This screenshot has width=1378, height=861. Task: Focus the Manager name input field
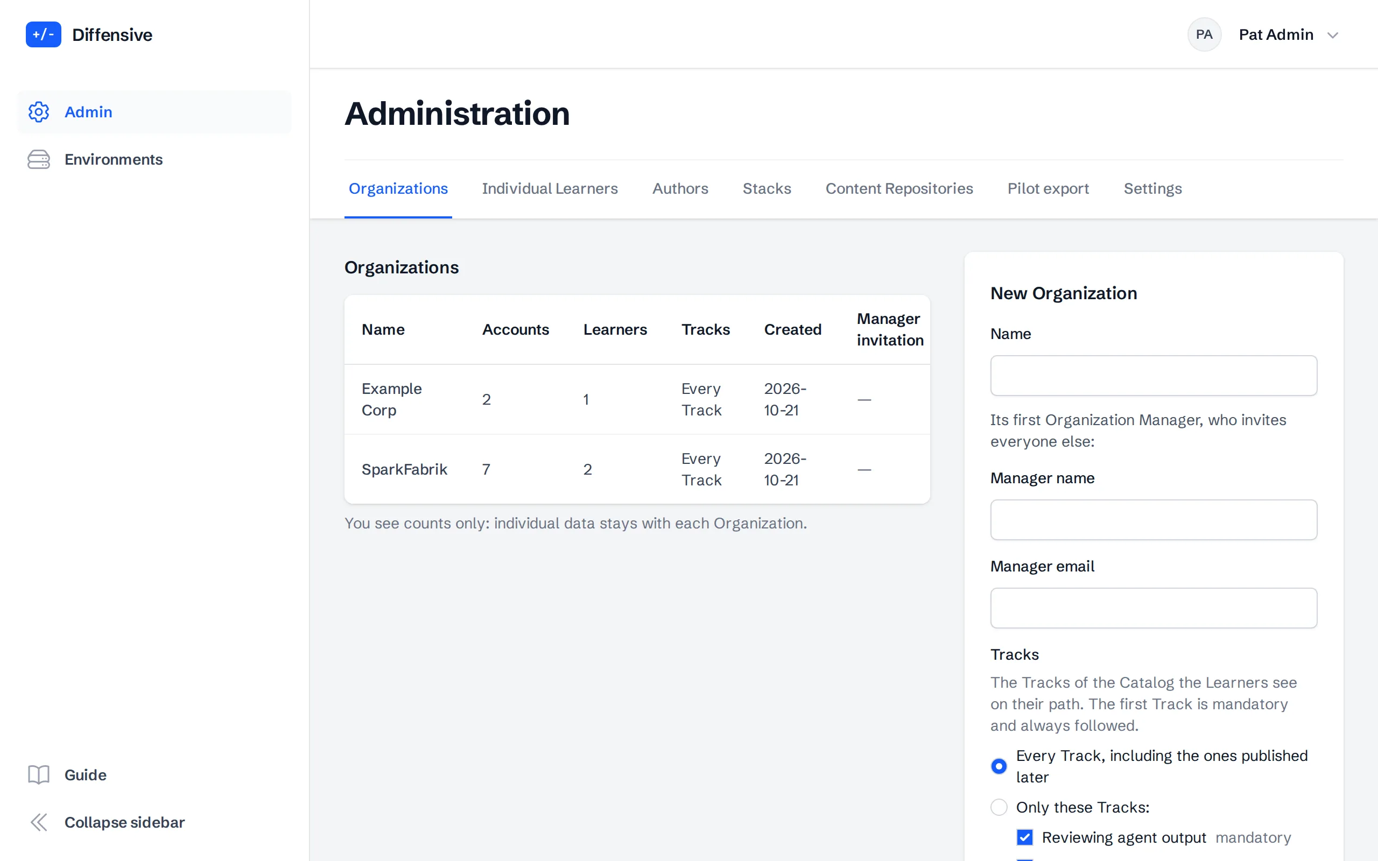pos(1154,520)
